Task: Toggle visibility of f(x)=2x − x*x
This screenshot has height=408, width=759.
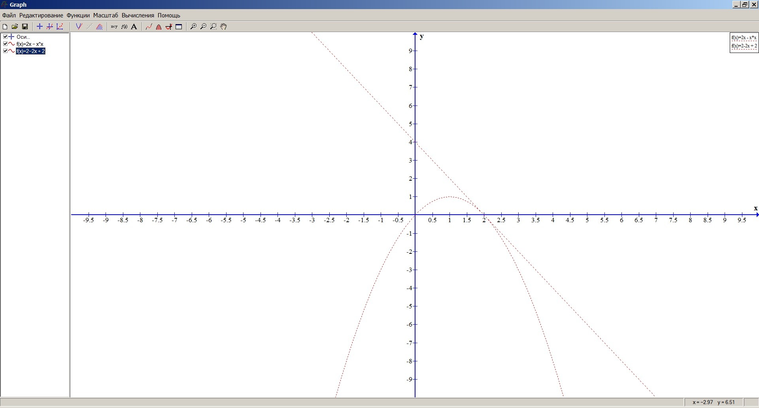Action: 5,44
